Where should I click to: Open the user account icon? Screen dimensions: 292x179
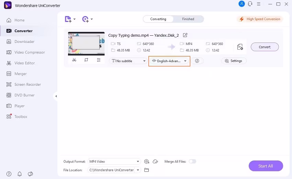pyautogui.click(x=242, y=4)
